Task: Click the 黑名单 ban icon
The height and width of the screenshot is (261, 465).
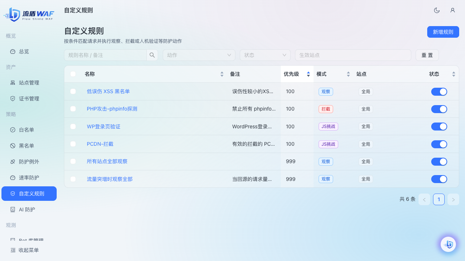Action: (13, 146)
